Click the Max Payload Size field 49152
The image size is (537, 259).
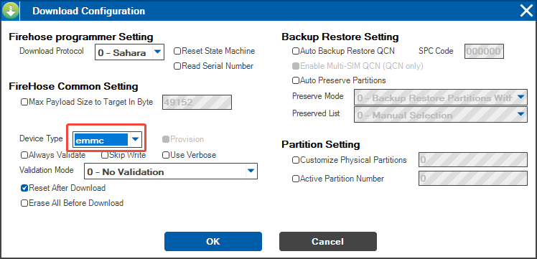pos(197,102)
